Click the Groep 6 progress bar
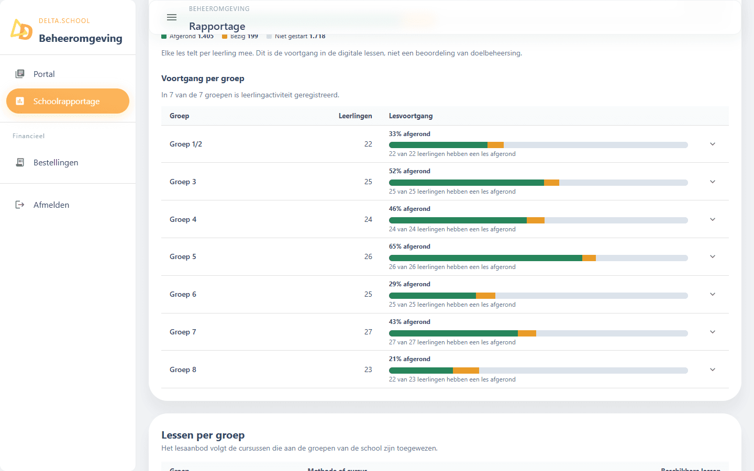The height and width of the screenshot is (471, 754). pyautogui.click(x=538, y=296)
